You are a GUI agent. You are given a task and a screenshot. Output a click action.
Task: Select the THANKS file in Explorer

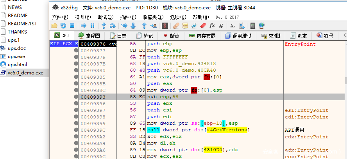tap(17, 32)
